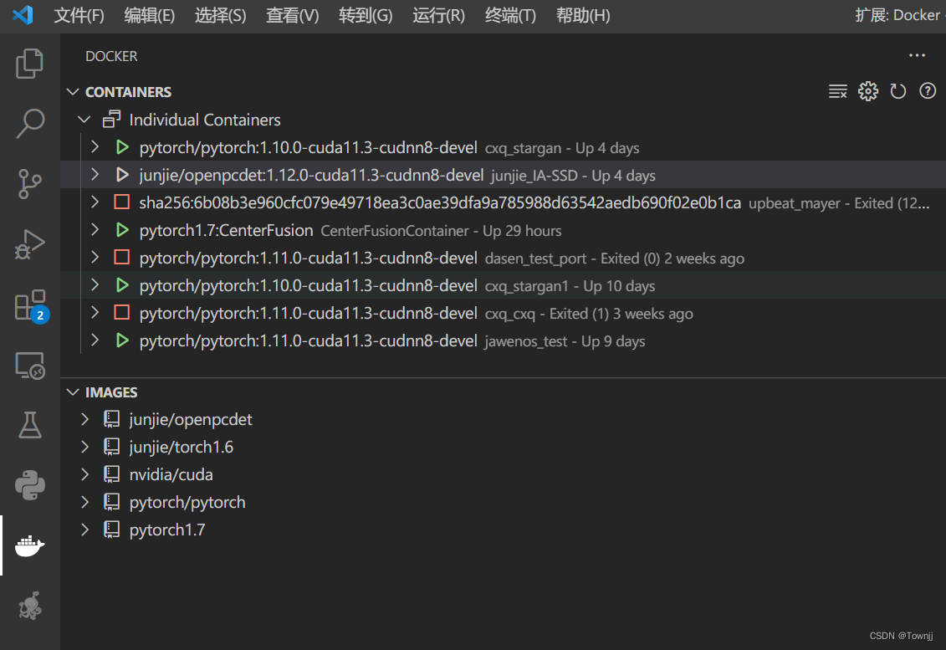Open the Remote Explorer icon in sidebar
The height and width of the screenshot is (650, 946).
(x=29, y=366)
